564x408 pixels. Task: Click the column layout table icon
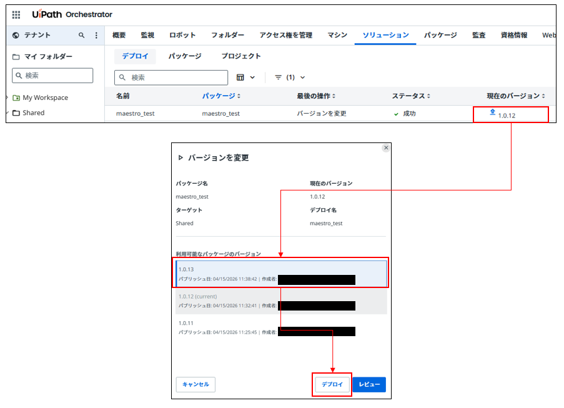(x=240, y=77)
